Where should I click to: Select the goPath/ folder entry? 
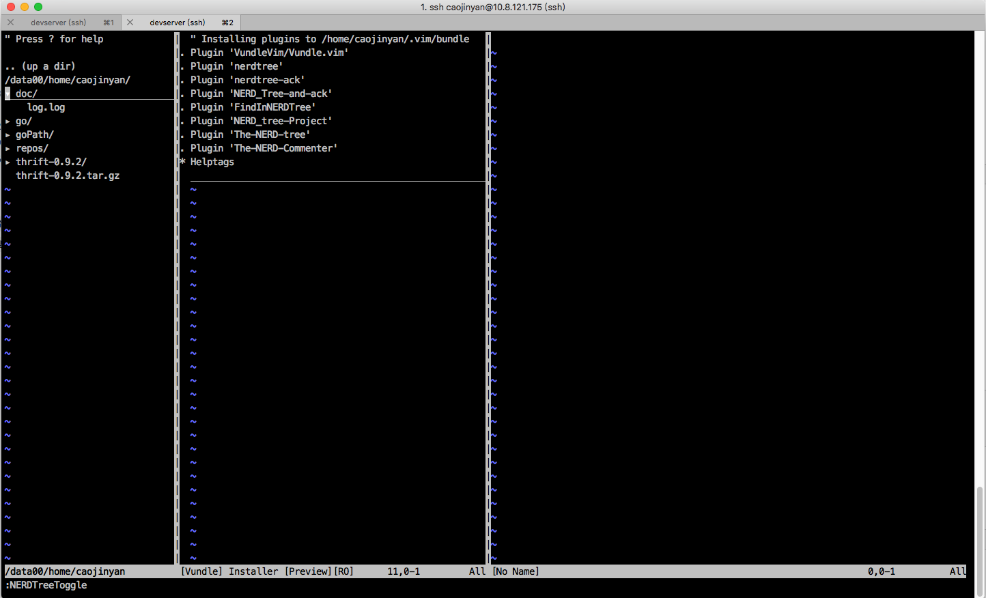coord(35,134)
